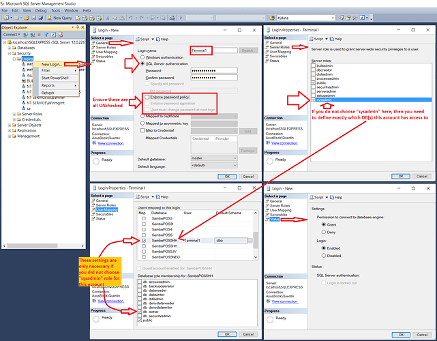Screen dimensions: 437x341
Task: Select SQL Server authentication radio button
Action: [x=142, y=64]
